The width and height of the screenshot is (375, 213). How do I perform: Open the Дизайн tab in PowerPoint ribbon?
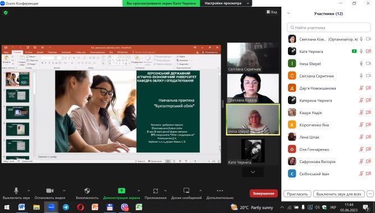tap(40, 52)
